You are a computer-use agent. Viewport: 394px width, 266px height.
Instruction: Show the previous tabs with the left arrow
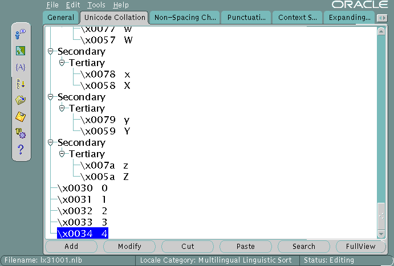tap(380, 18)
